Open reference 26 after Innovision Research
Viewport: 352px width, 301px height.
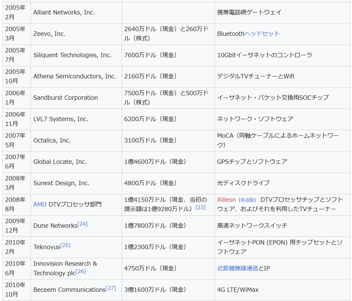[x=81, y=271]
